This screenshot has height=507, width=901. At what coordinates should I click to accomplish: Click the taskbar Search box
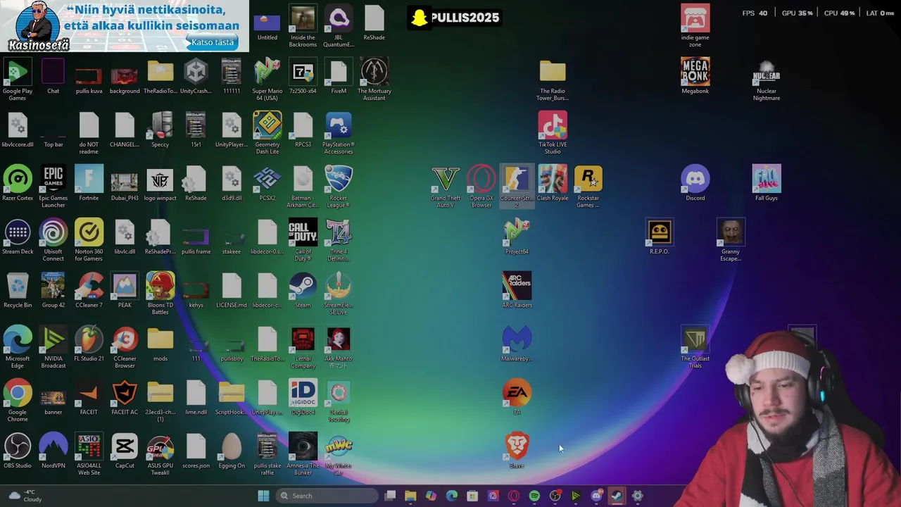coord(327,496)
